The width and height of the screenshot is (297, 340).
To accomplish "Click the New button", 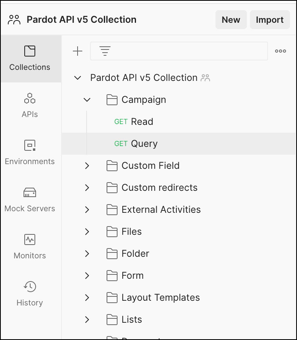I will pyautogui.click(x=231, y=20).
